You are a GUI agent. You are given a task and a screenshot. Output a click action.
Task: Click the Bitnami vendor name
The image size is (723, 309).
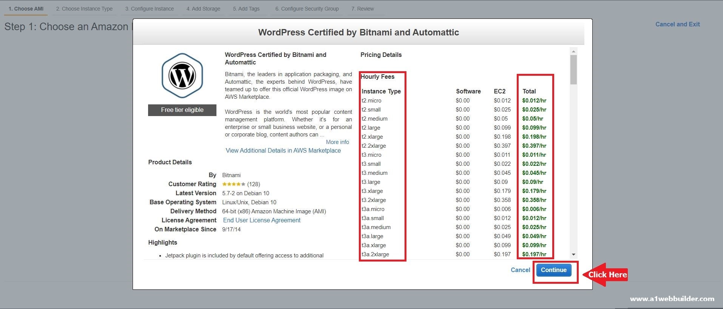coord(231,175)
